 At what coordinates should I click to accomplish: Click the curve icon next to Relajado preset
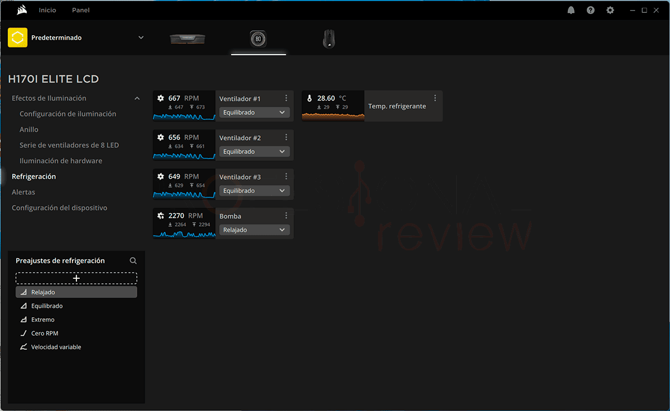click(23, 292)
